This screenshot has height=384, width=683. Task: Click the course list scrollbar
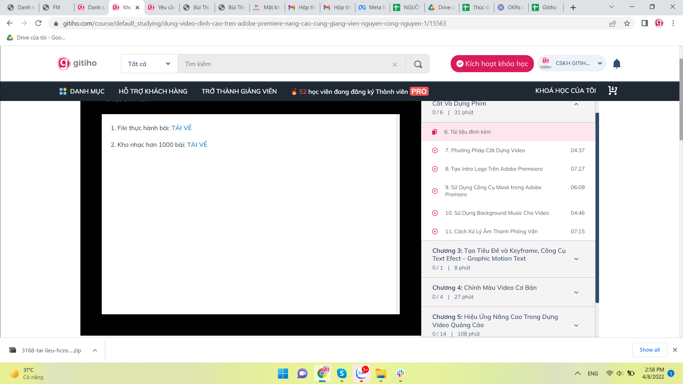(x=597, y=208)
